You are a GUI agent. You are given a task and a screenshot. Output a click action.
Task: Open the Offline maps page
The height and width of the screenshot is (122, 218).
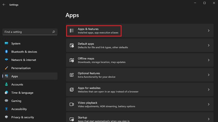coord(140,60)
